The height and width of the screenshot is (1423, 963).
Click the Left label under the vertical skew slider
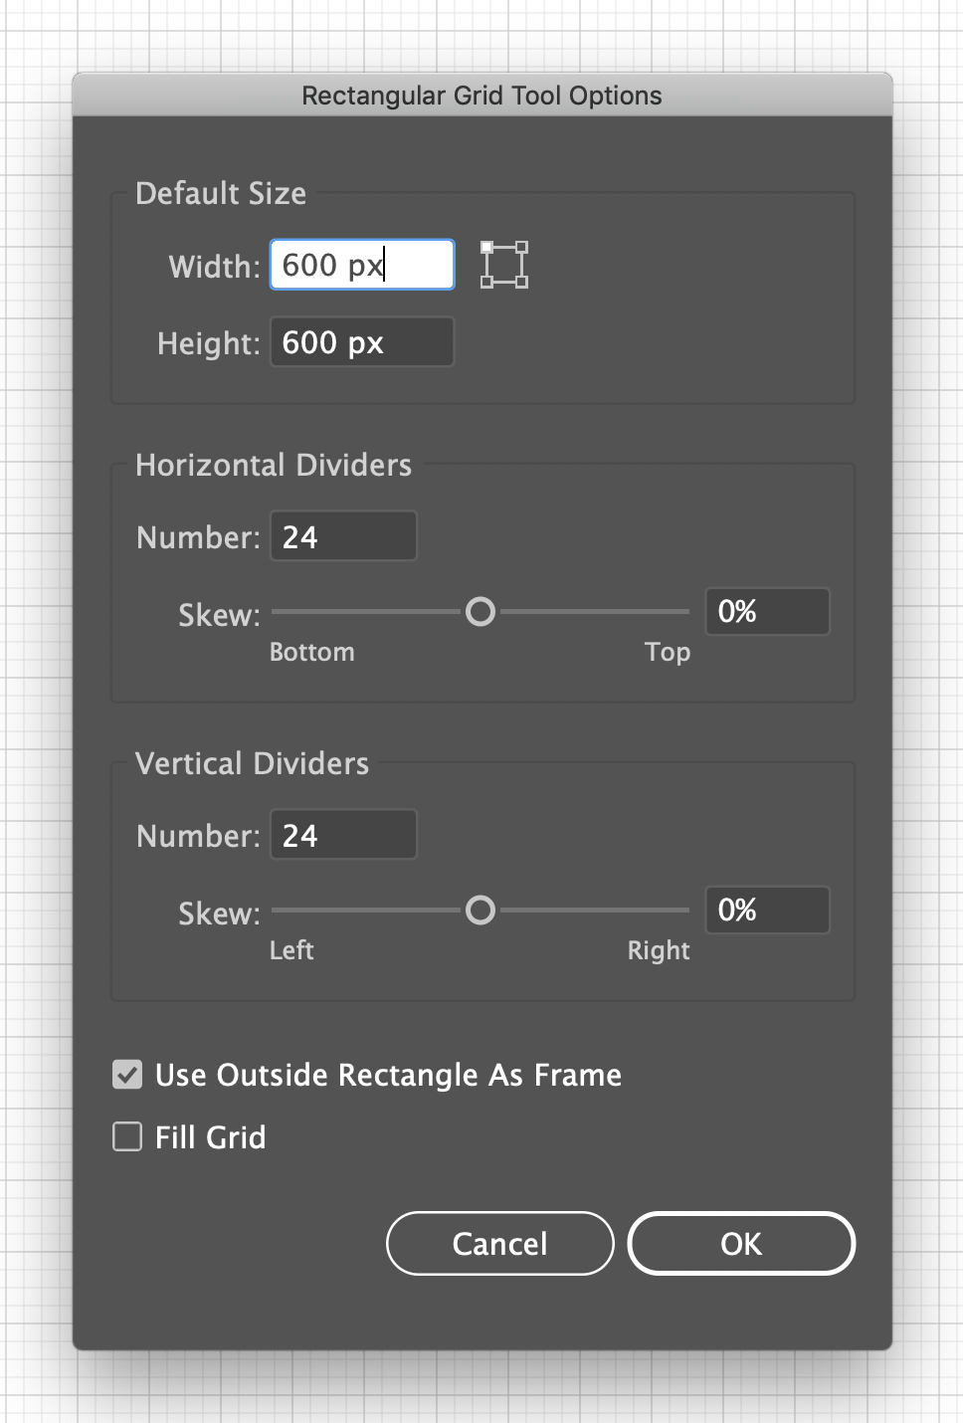click(x=291, y=950)
